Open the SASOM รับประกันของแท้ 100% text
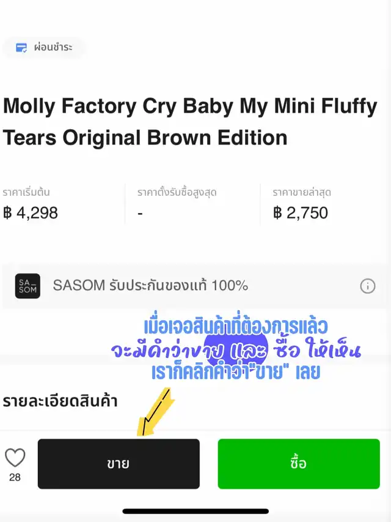Screen dimensions: 391x522 [150, 286]
